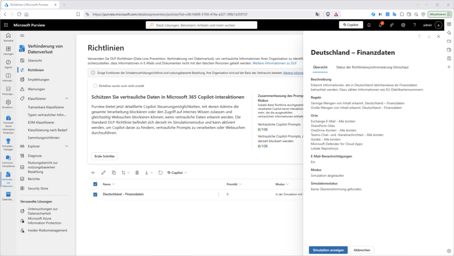This screenshot has width=454, height=256.
Task: Collapse the navigation hamburger menu
Action: (x=22, y=36)
